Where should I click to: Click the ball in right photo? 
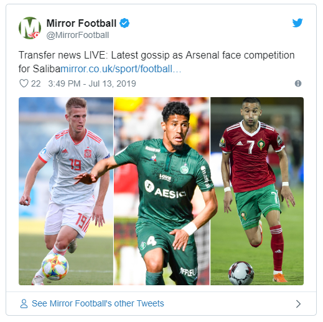click(241, 273)
